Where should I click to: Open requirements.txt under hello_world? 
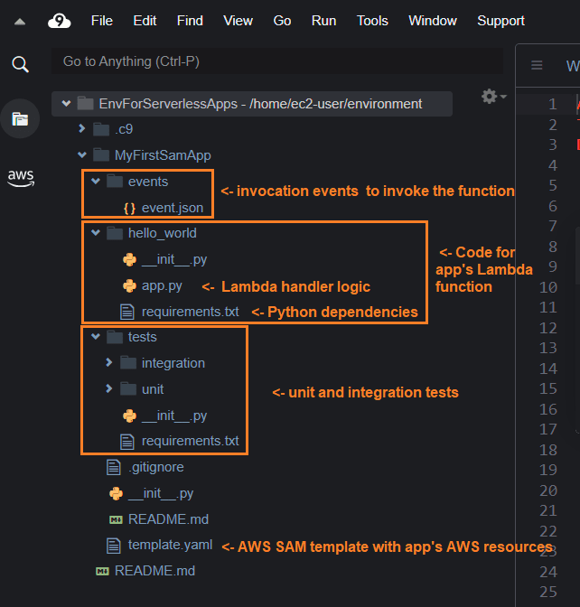[x=190, y=312]
